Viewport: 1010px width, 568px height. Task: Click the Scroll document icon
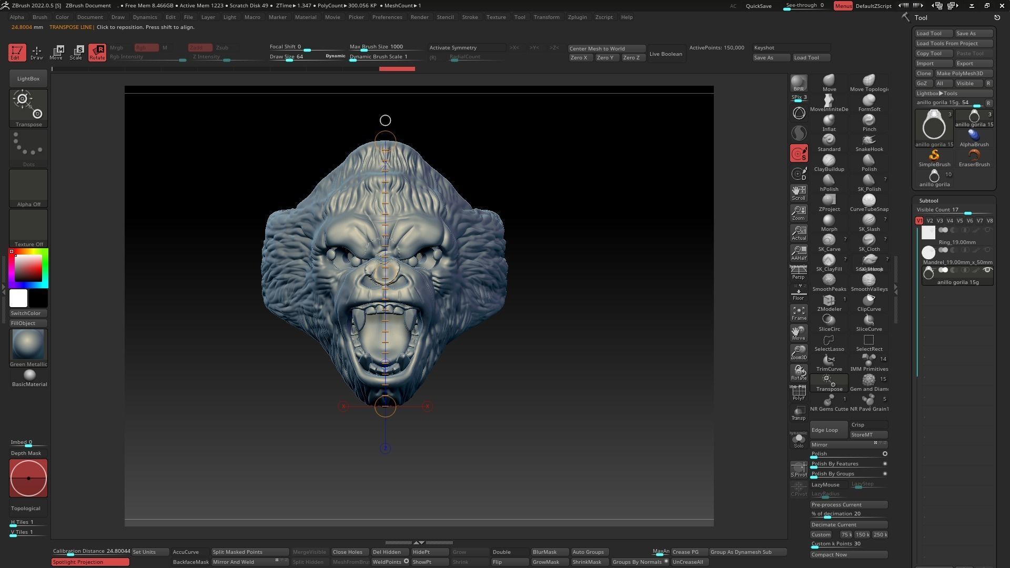[799, 193]
